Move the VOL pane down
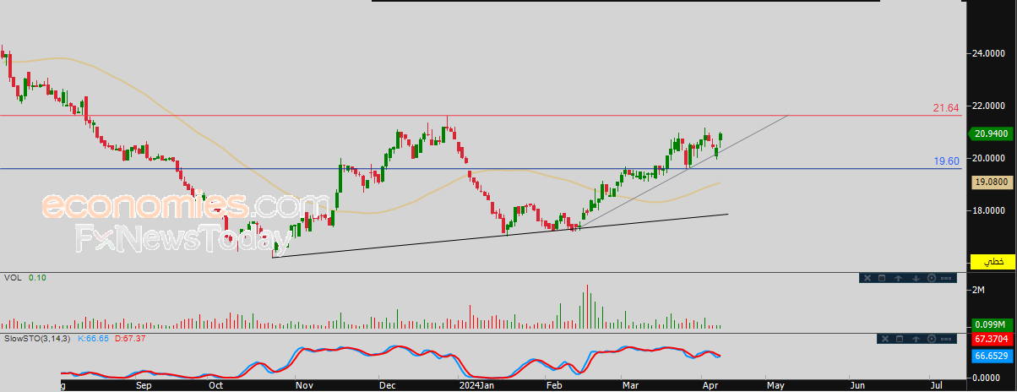The image size is (1017, 392). pyautogui.click(x=916, y=278)
